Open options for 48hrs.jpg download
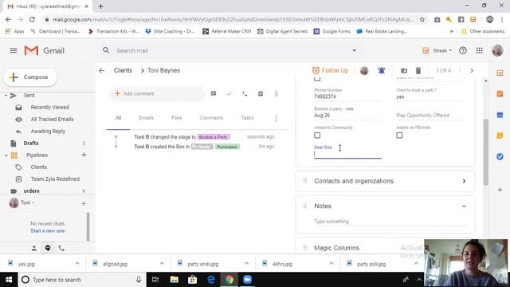Viewport: 510px width, 287px height. tap(331, 263)
